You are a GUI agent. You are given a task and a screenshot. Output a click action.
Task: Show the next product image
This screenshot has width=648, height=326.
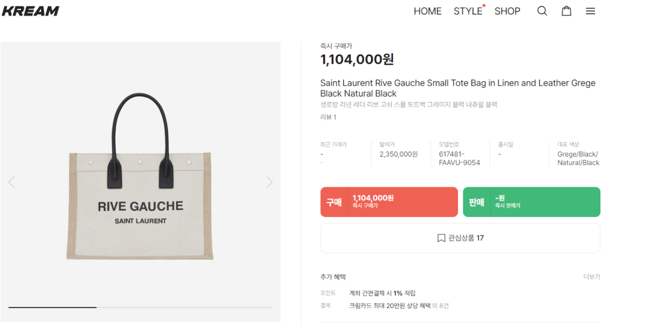[x=269, y=182]
